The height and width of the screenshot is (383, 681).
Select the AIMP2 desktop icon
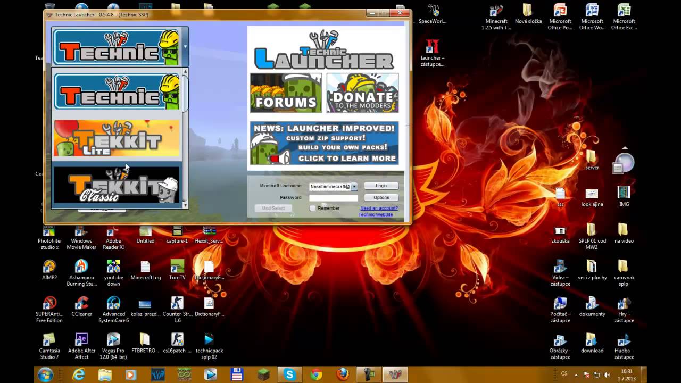click(x=49, y=270)
